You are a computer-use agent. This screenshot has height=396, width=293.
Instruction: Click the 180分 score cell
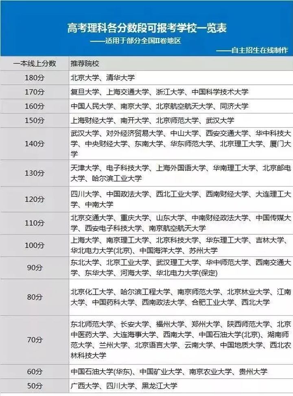[34, 77]
